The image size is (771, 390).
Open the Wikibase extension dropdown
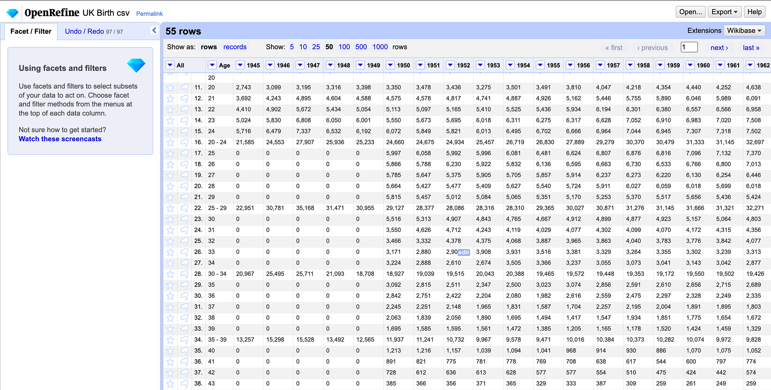(744, 30)
